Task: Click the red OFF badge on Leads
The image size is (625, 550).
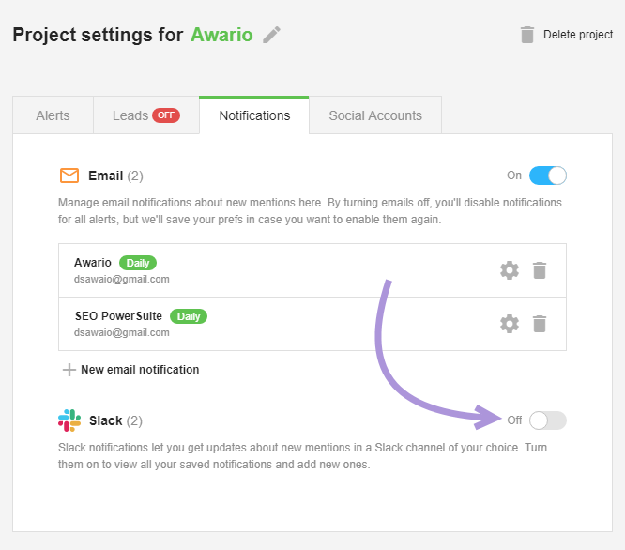Action: [166, 115]
